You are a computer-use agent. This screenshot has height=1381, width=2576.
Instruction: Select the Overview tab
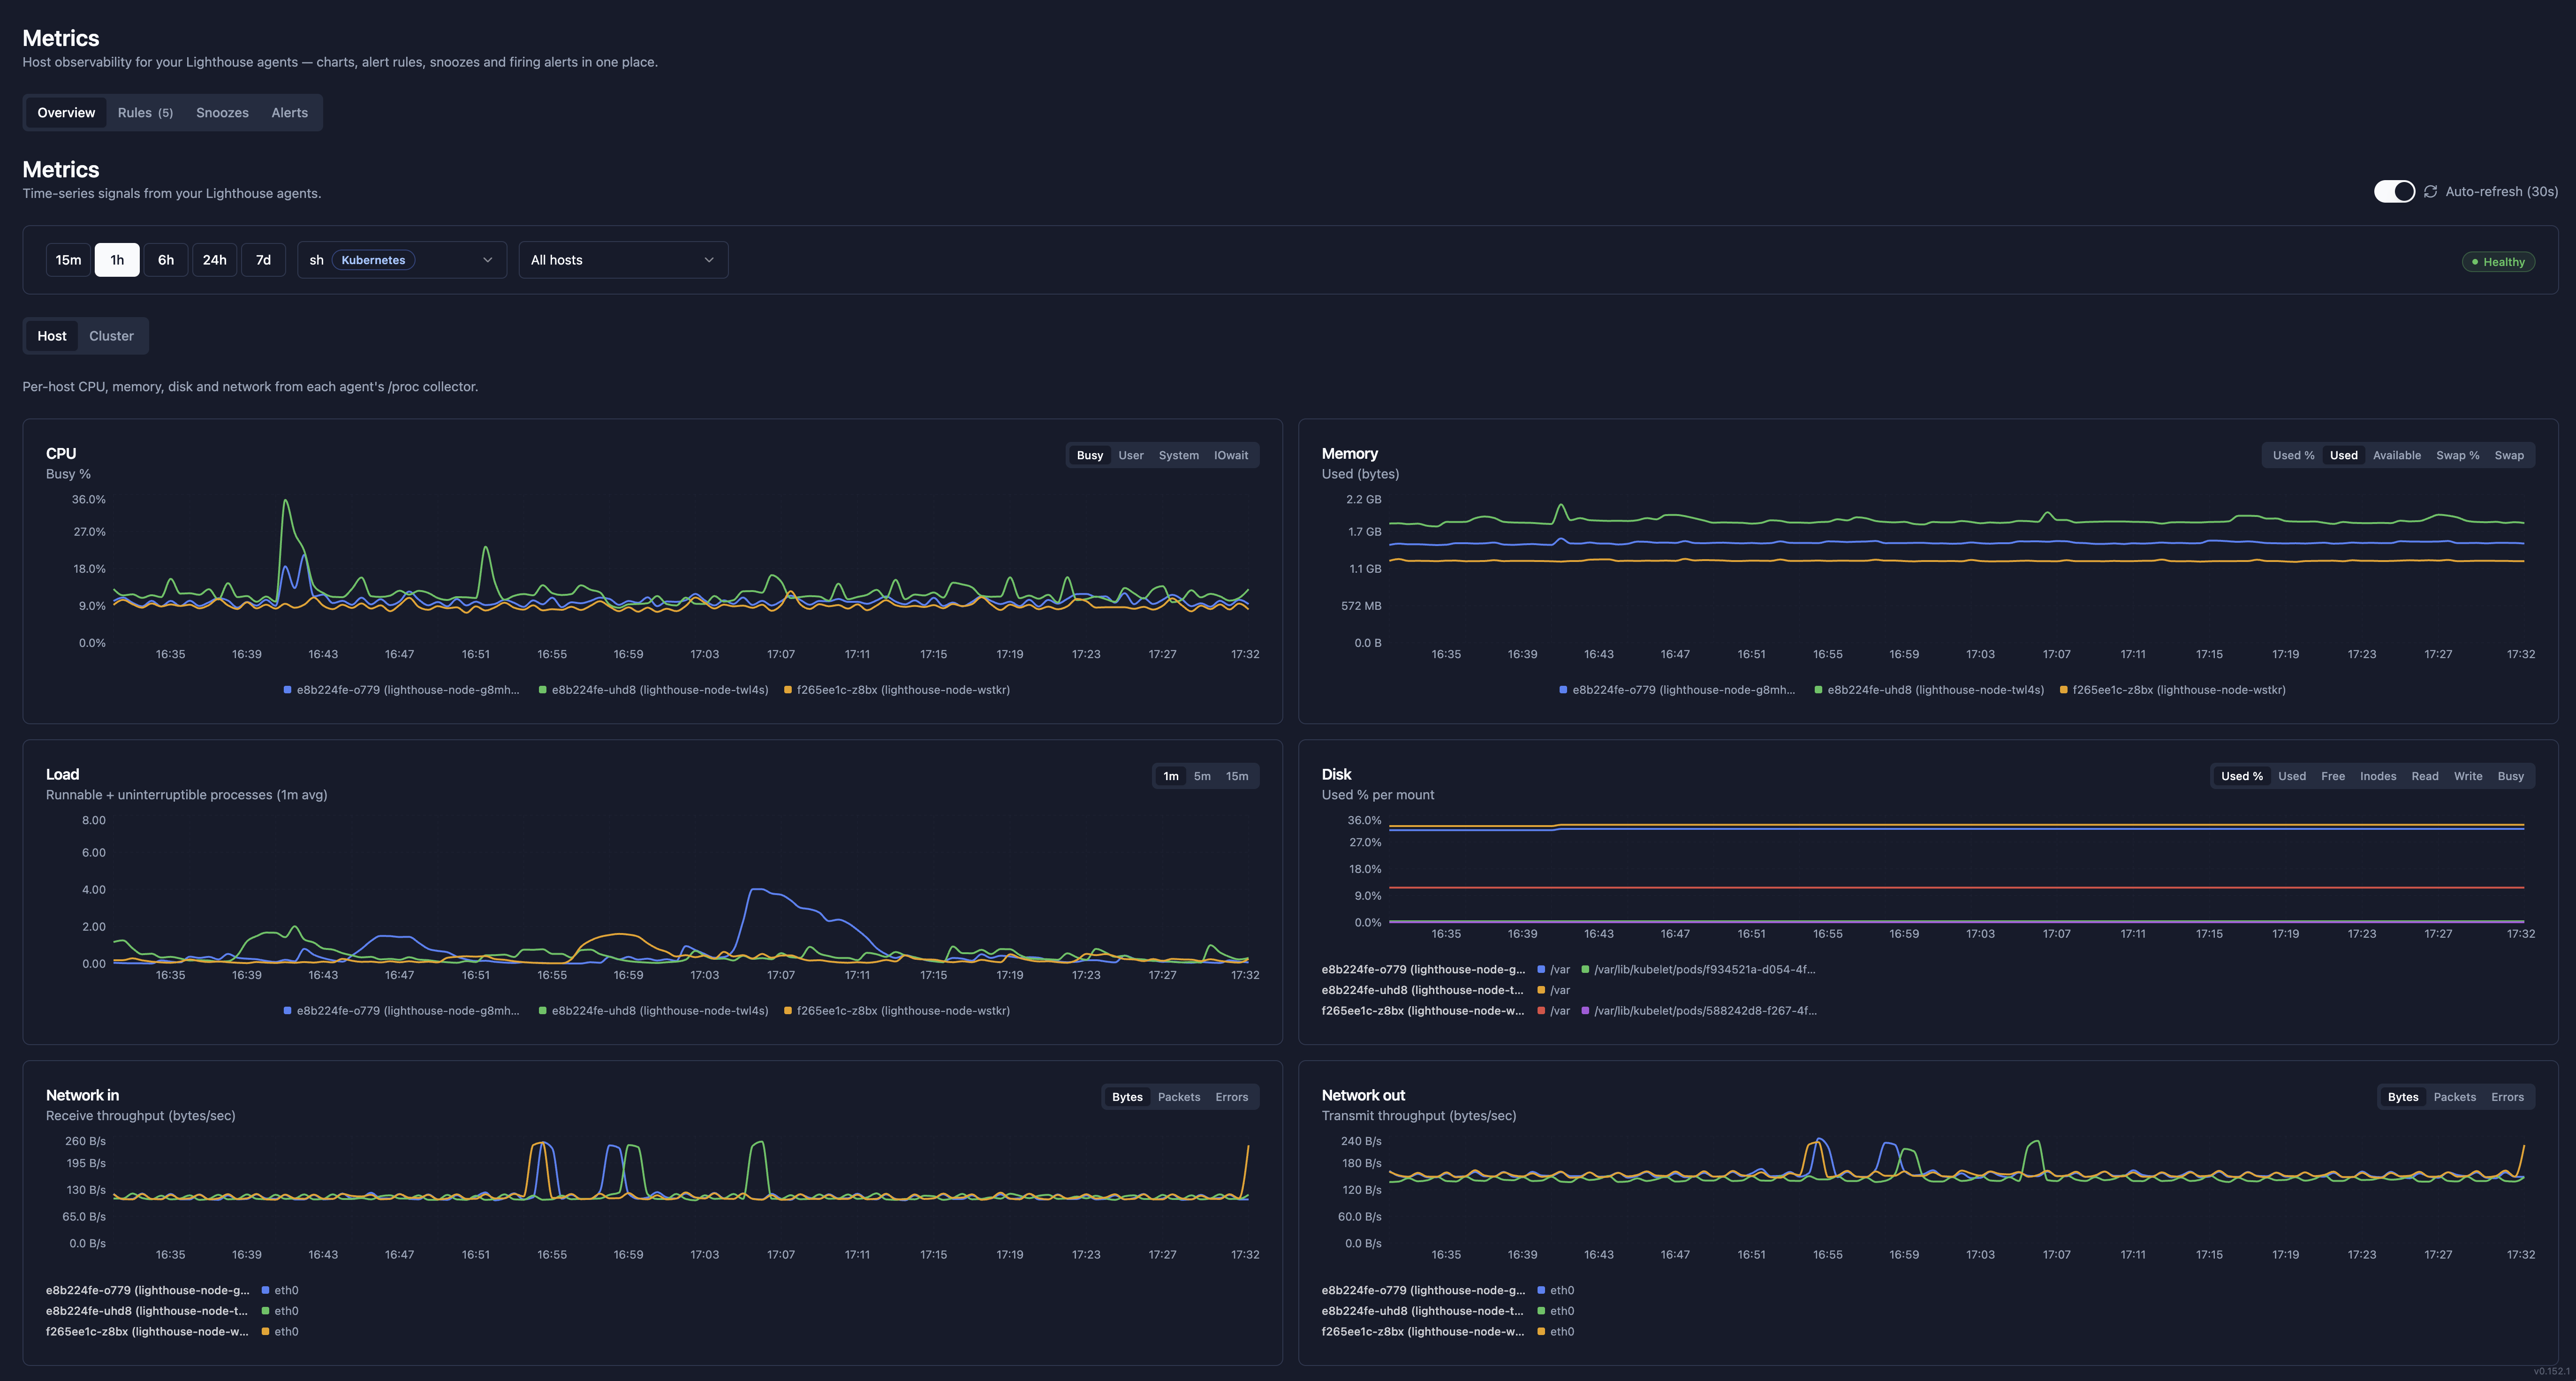(66, 113)
